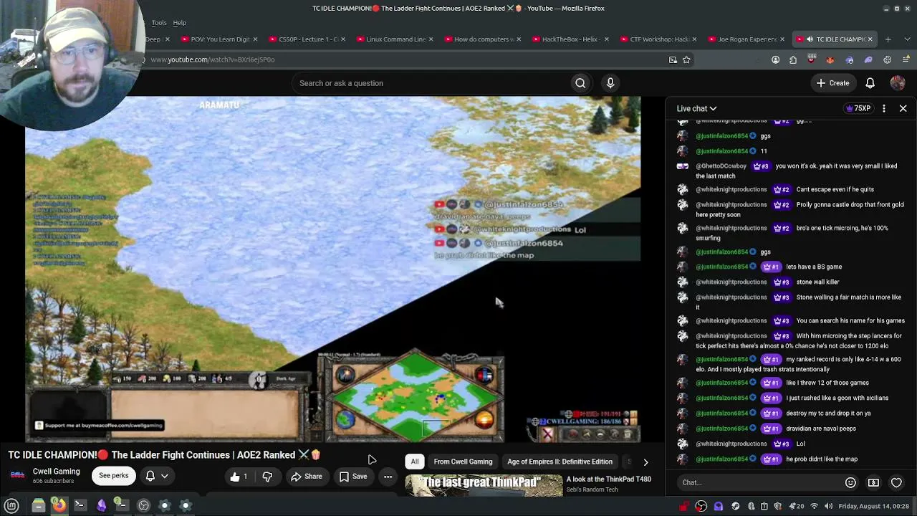
Task: Bookmark this page with the star icon
Action: [x=686, y=59]
